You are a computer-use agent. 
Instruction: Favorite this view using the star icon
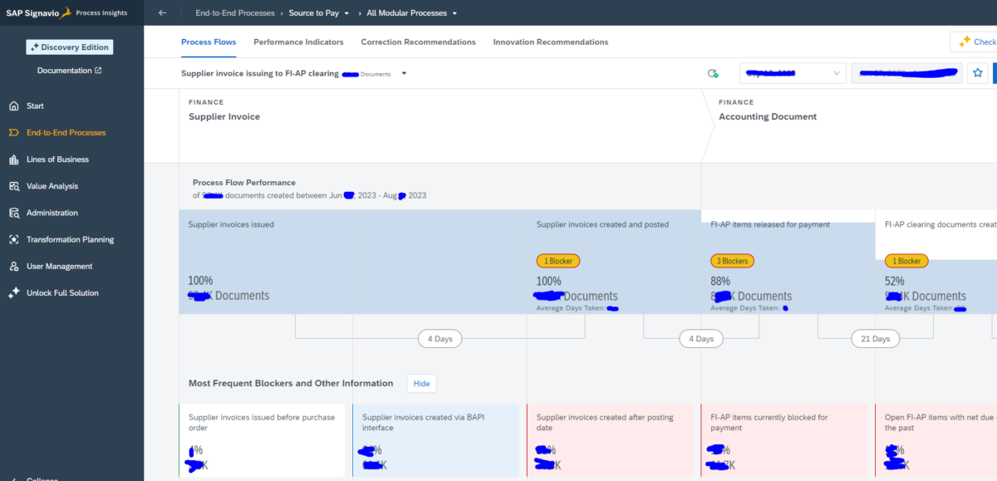click(x=978, y=73)
